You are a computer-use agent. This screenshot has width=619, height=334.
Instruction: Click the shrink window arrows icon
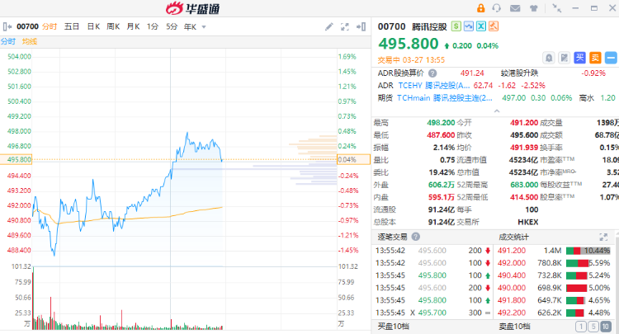point(556,8)
